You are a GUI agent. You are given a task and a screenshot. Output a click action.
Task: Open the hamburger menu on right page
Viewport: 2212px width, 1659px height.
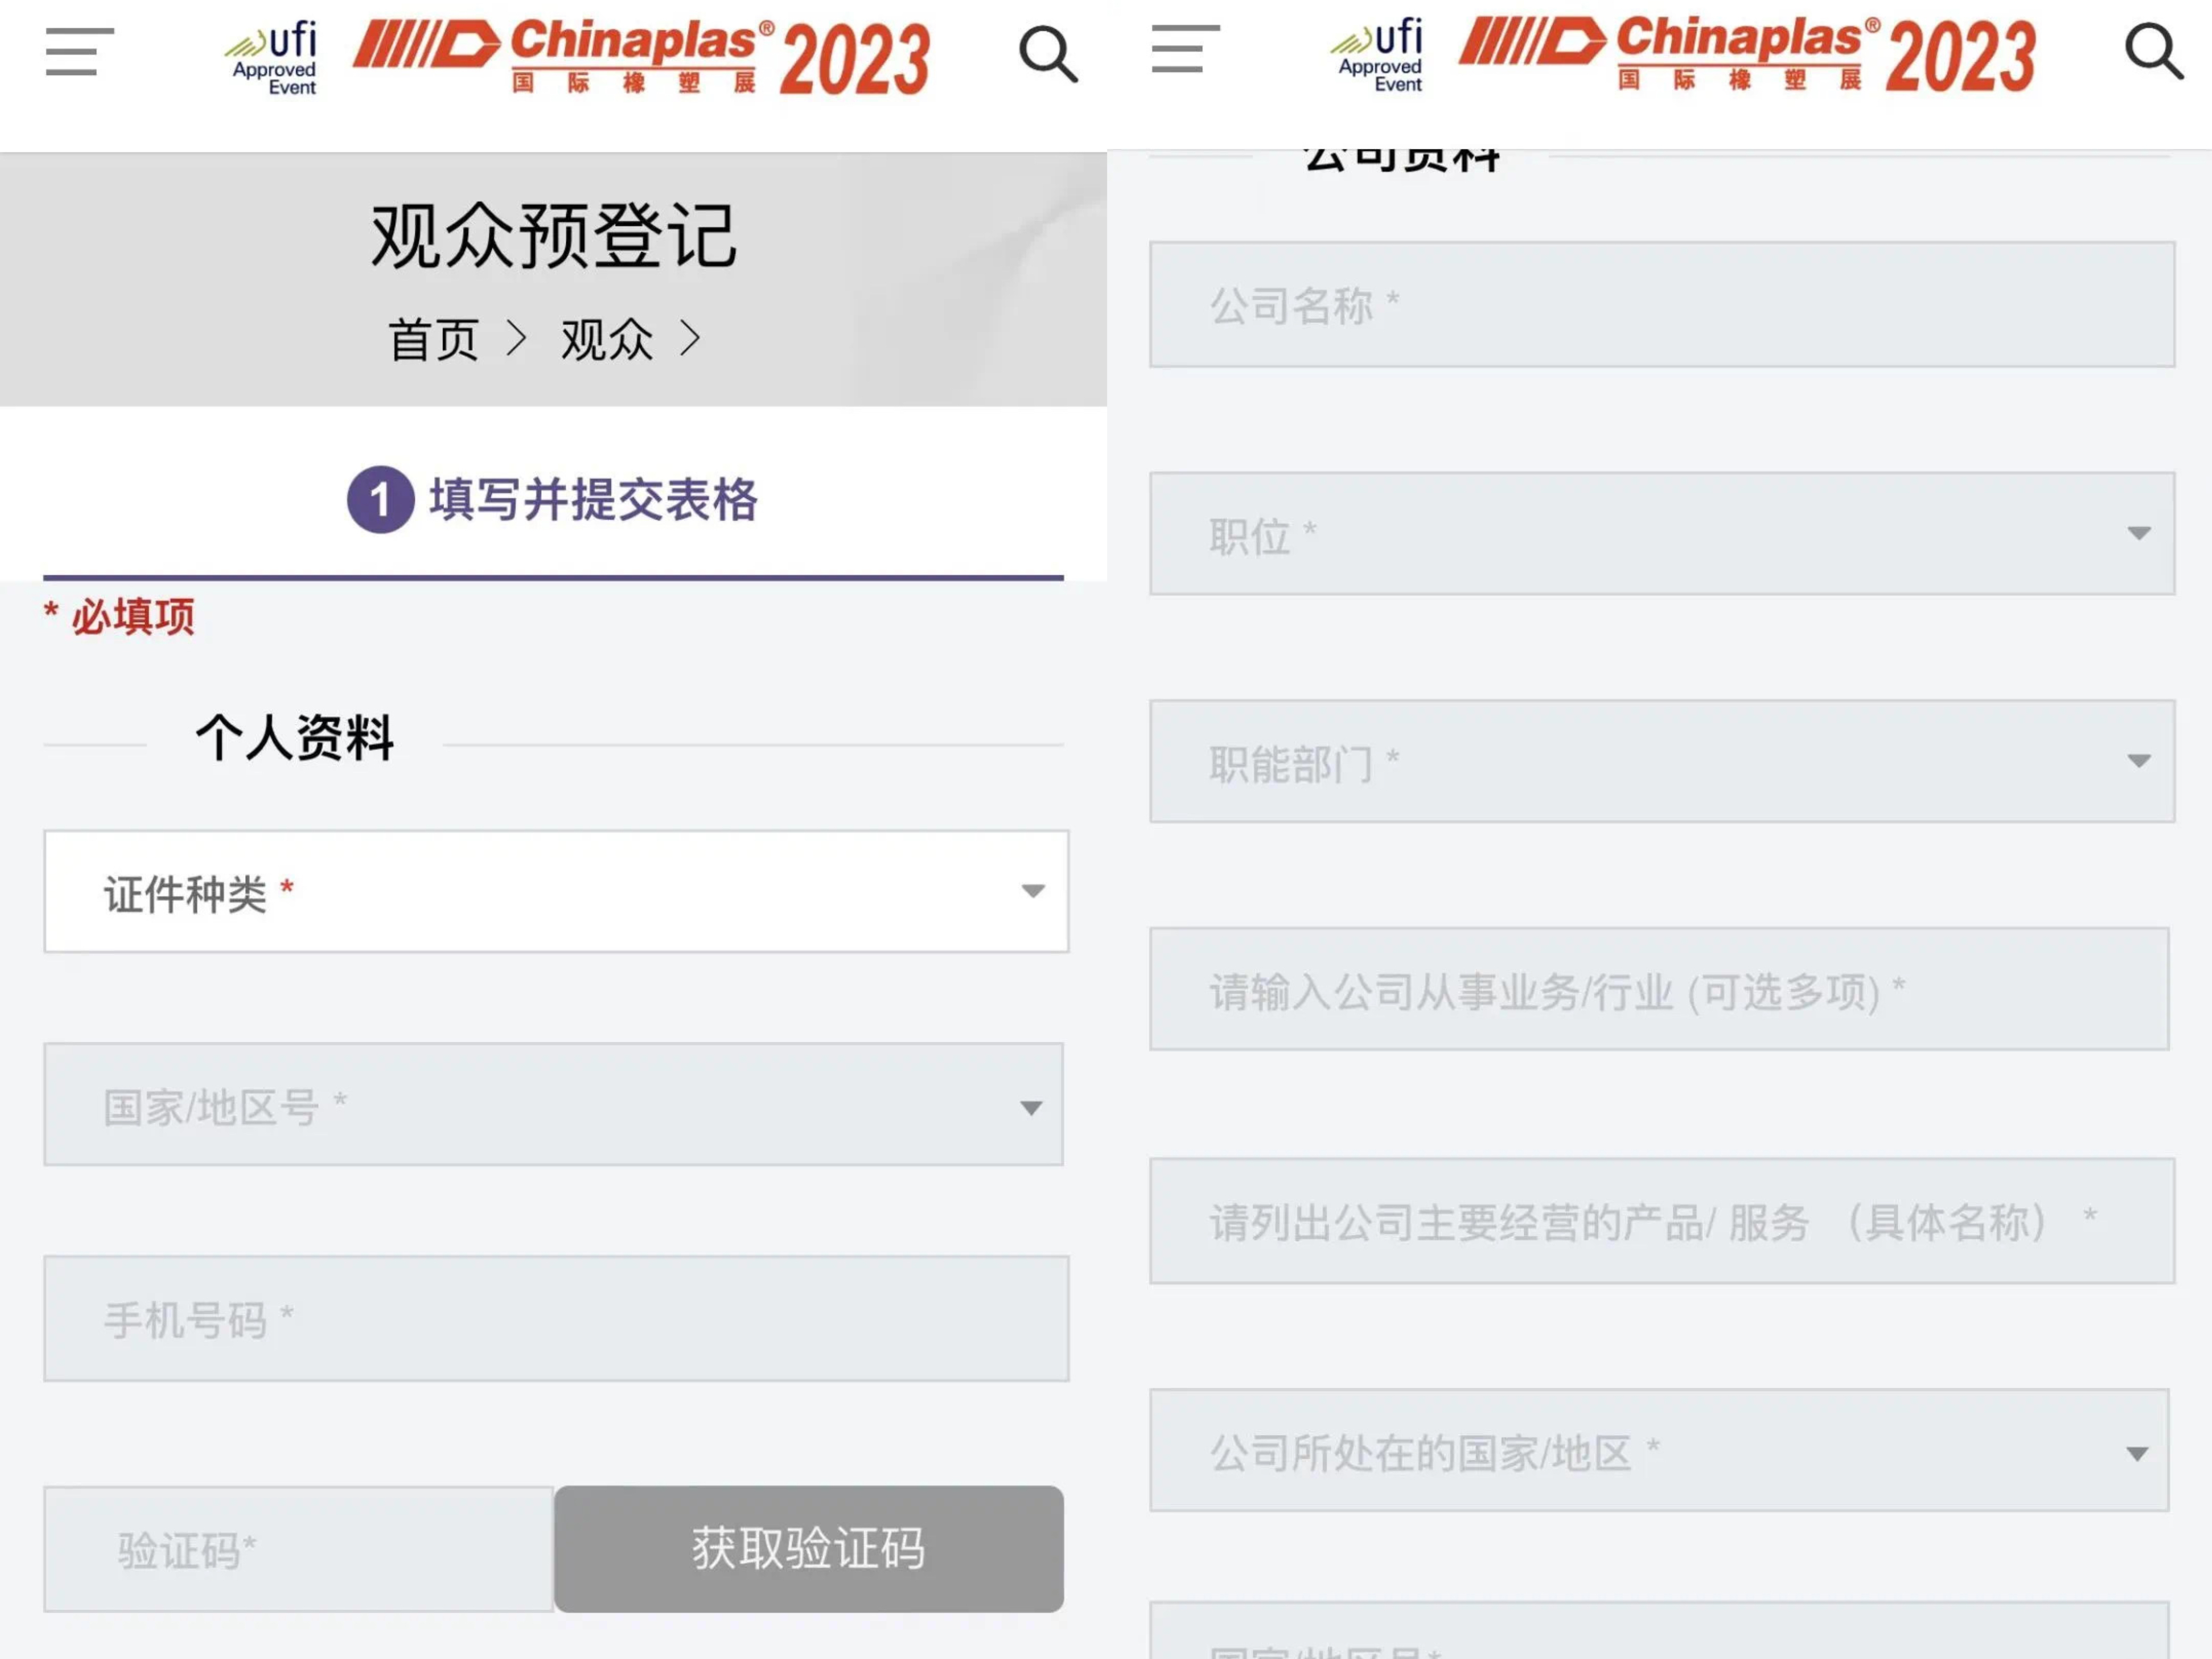pos(1185,49)
